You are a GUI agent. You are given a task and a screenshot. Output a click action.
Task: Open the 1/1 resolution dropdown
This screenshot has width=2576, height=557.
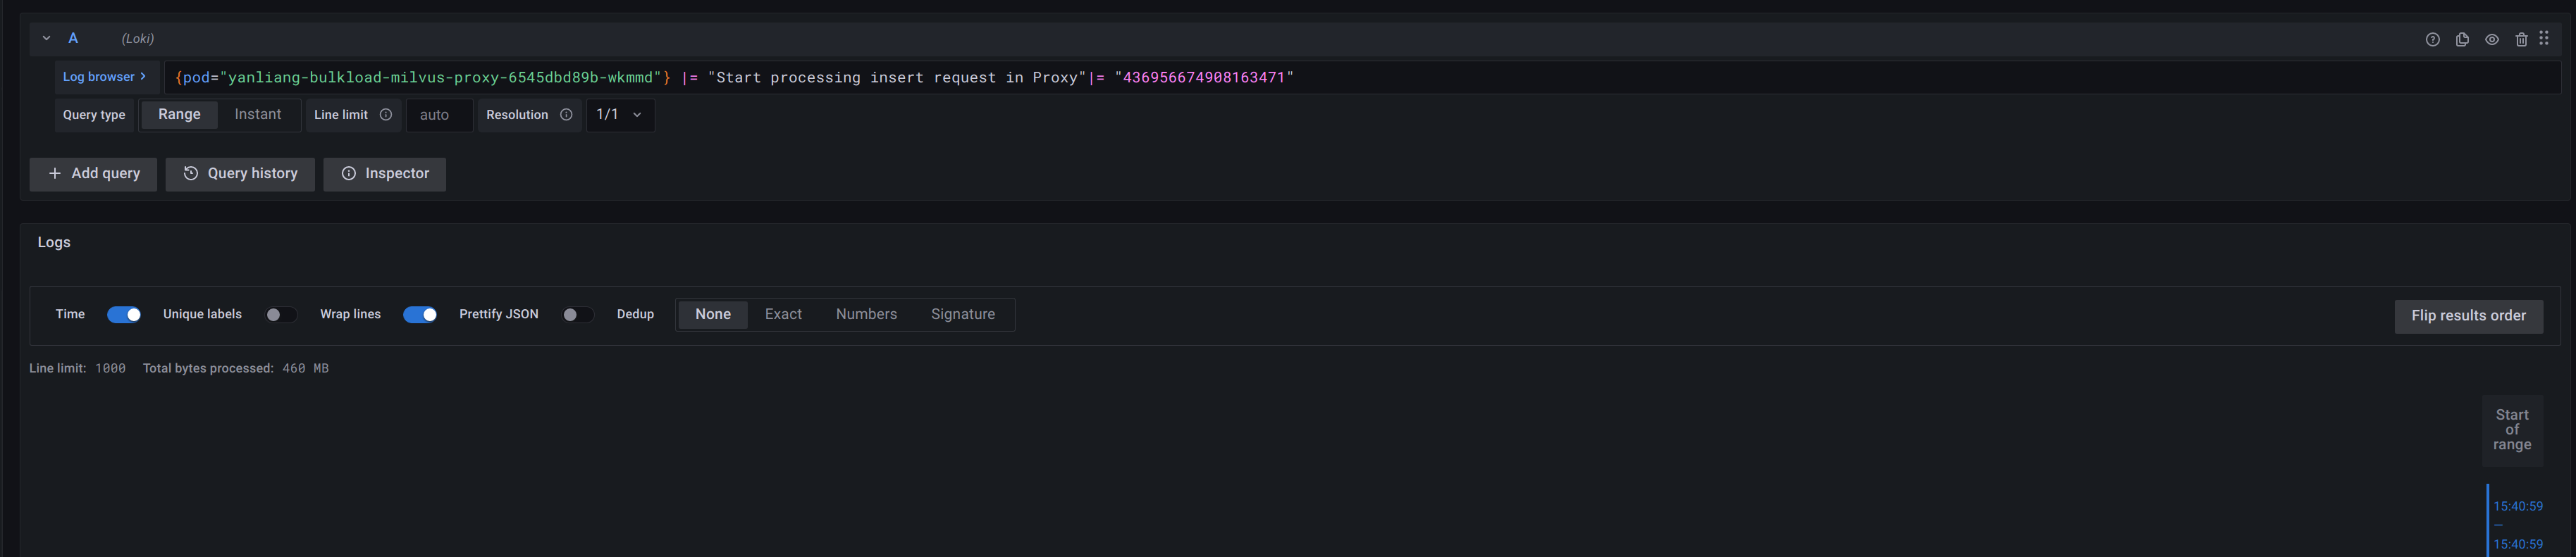click(x=619, y=114)
